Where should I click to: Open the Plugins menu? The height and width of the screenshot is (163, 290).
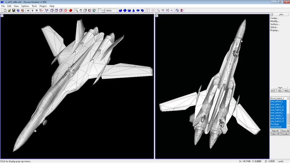[43, 6]
